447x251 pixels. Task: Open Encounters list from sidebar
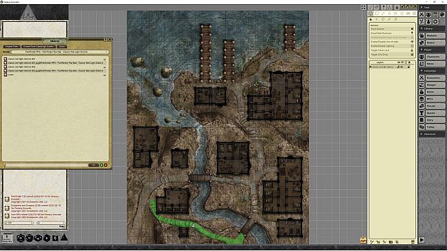[435, 77]
